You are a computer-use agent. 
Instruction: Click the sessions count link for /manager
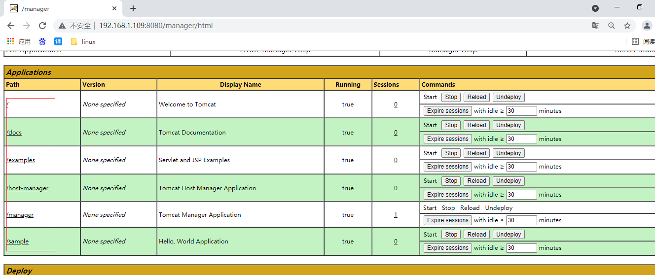(x=396, y=215)
